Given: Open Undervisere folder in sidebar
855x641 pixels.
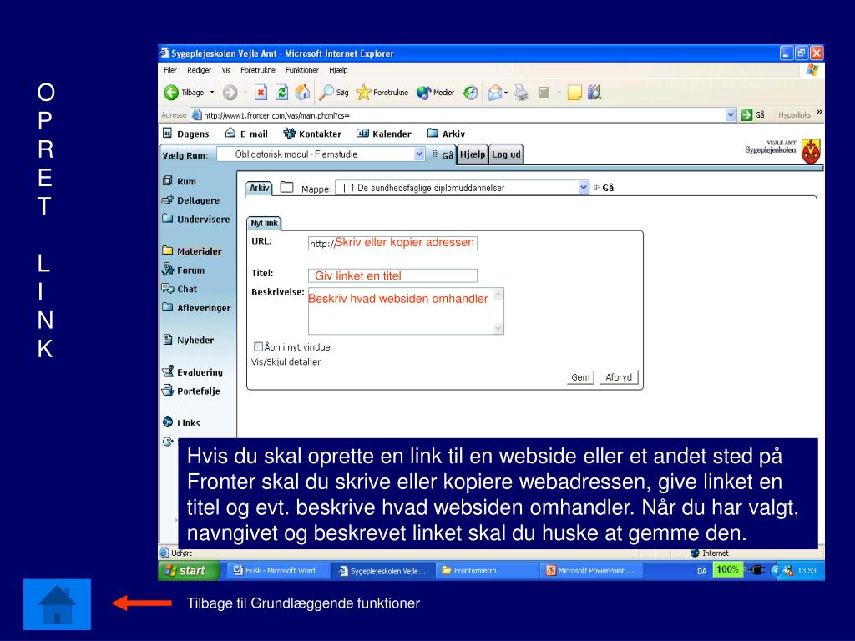Looking at the screenshot, I should click(195, 220).
